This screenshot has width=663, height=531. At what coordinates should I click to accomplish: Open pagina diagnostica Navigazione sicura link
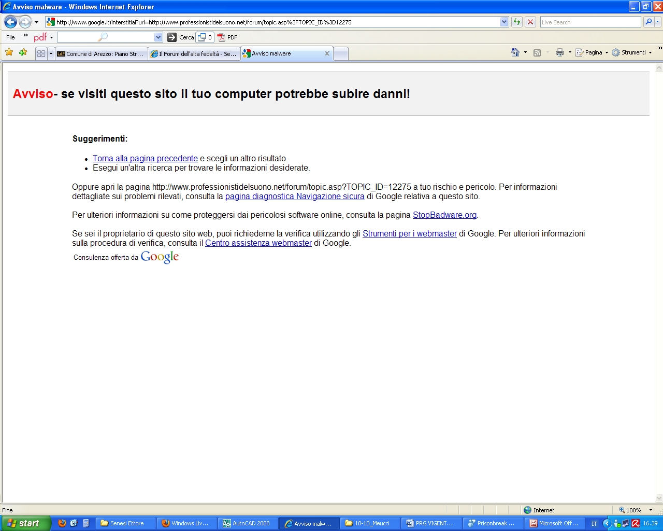295,197
